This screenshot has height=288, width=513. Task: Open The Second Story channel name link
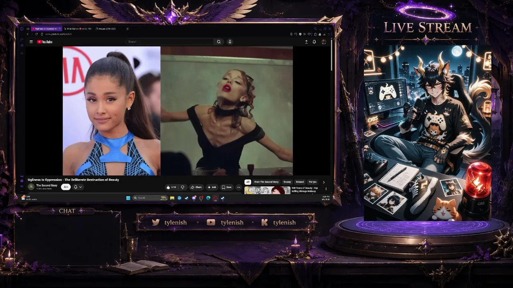(x=47, y=186)
